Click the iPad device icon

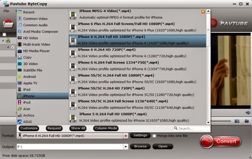(20, 90)
